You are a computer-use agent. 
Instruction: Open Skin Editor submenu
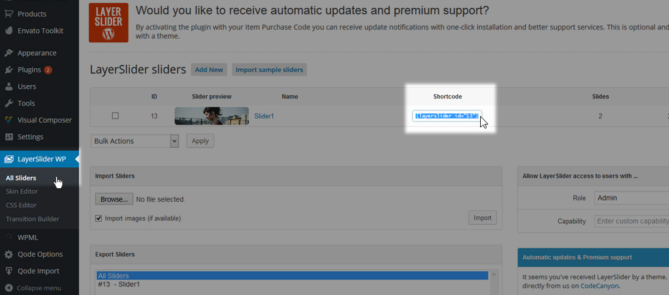[22, 191]
